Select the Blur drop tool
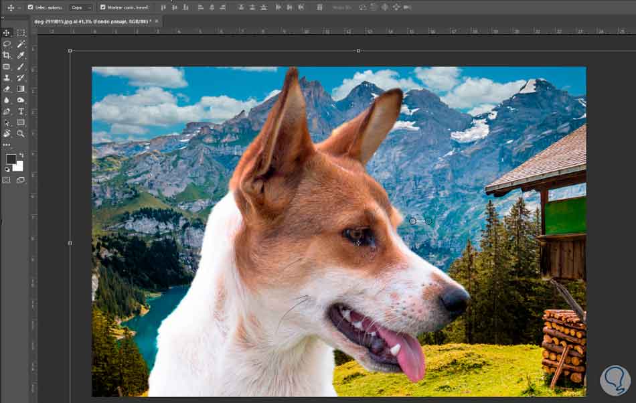Viewport: 636px width, 403px height. click(7, 100)
